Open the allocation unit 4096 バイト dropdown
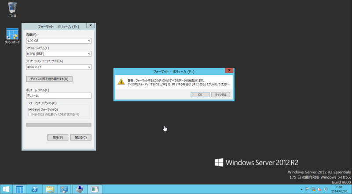 tap(59, 67)
